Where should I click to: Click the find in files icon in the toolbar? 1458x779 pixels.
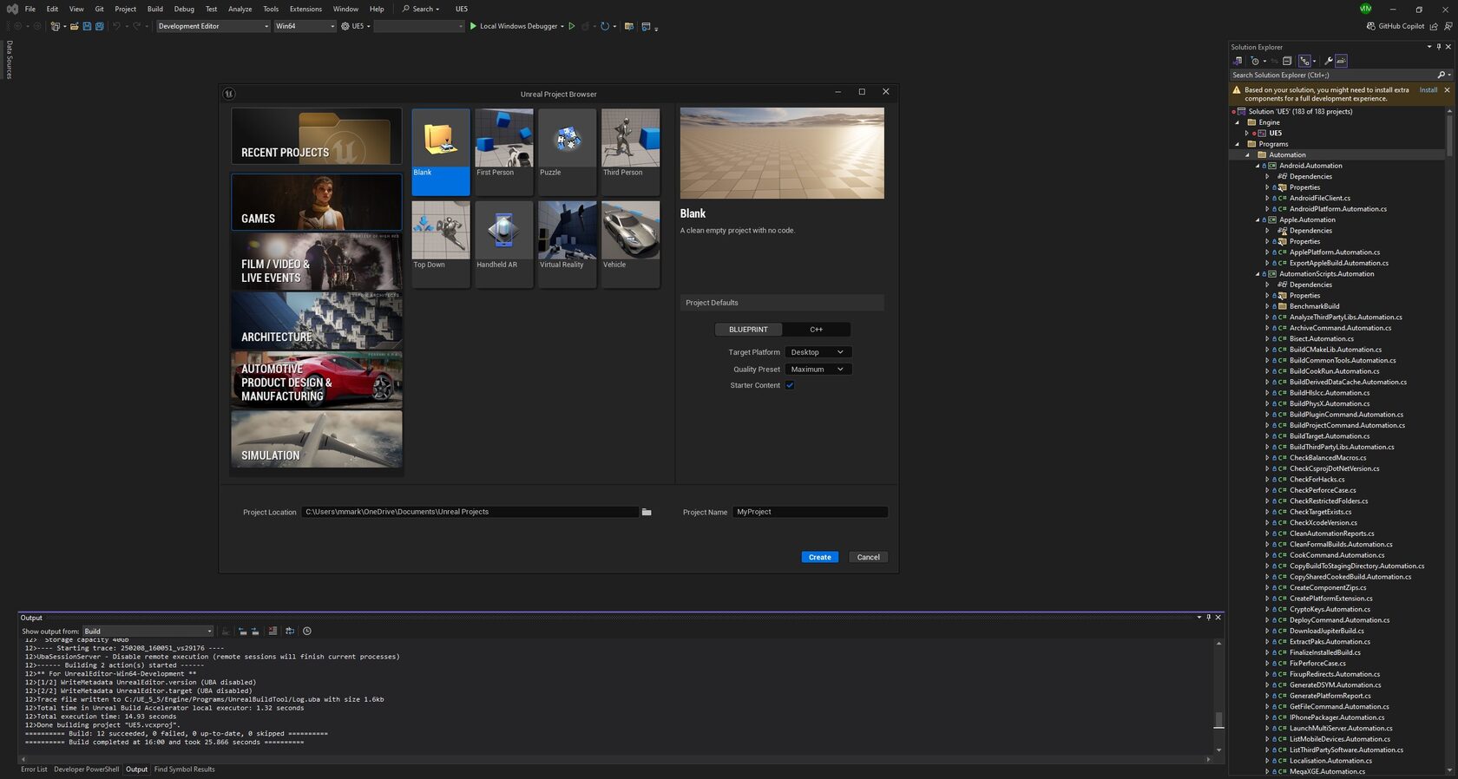[x=629, y=26]
